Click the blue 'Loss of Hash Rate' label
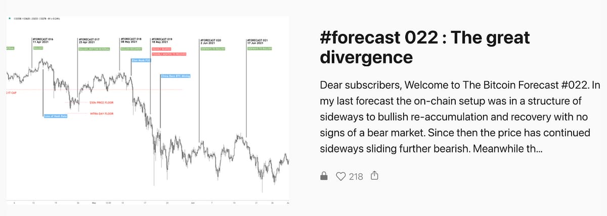607x216 pixels. (x=55, y=117)
